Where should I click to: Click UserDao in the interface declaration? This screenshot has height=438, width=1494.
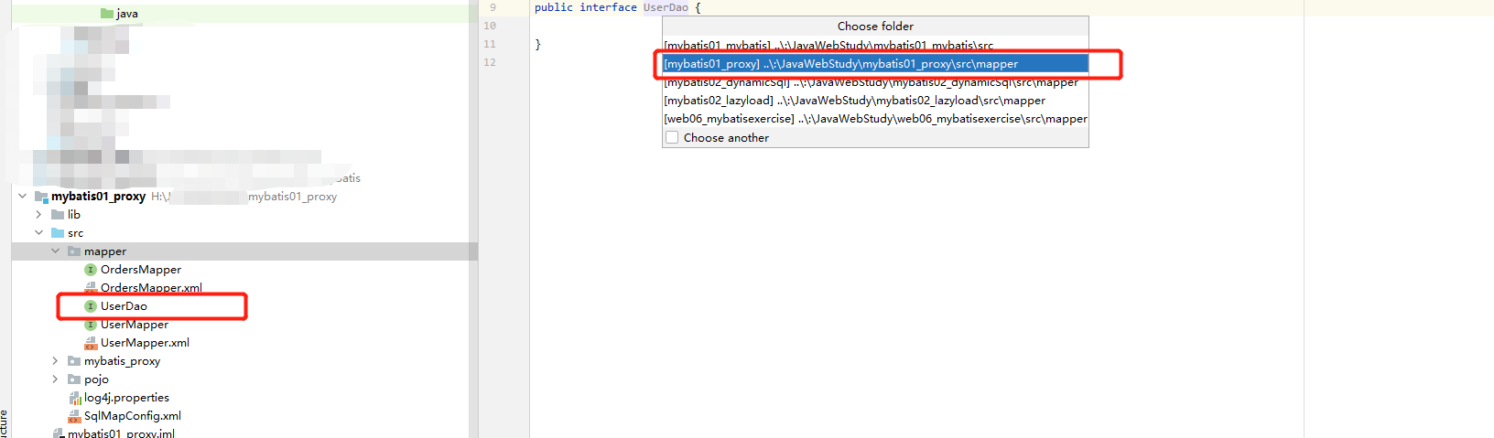pos(666,7)
